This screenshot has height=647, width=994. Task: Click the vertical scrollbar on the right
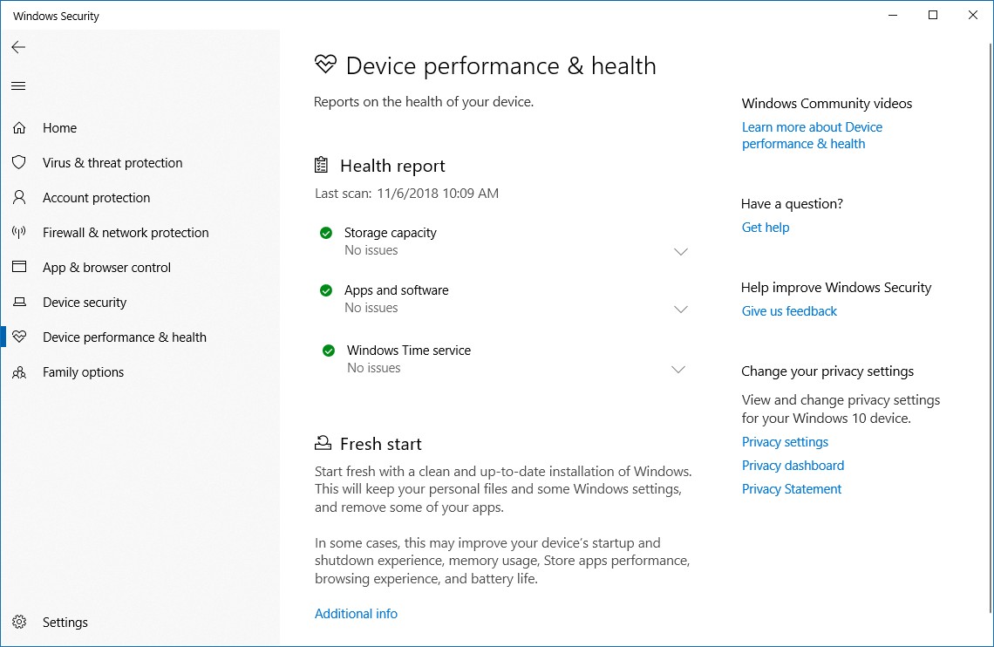point(990,328)
